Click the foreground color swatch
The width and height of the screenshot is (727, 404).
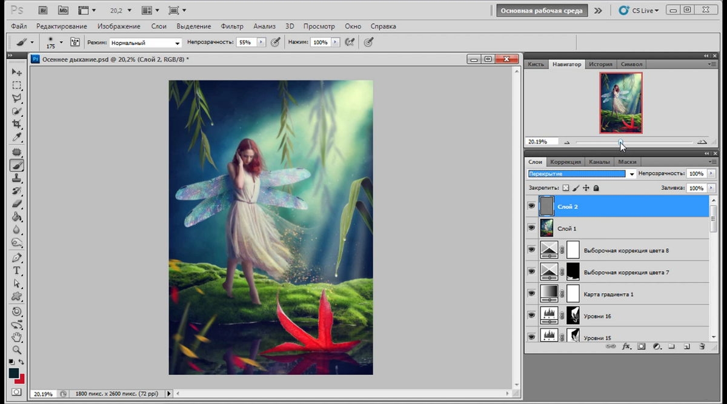click(x=13, y=374)
